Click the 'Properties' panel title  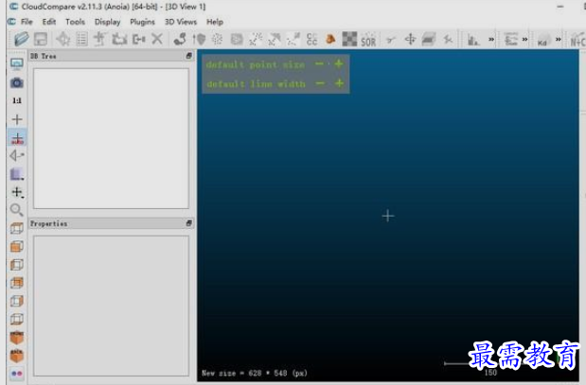(48, 223)
